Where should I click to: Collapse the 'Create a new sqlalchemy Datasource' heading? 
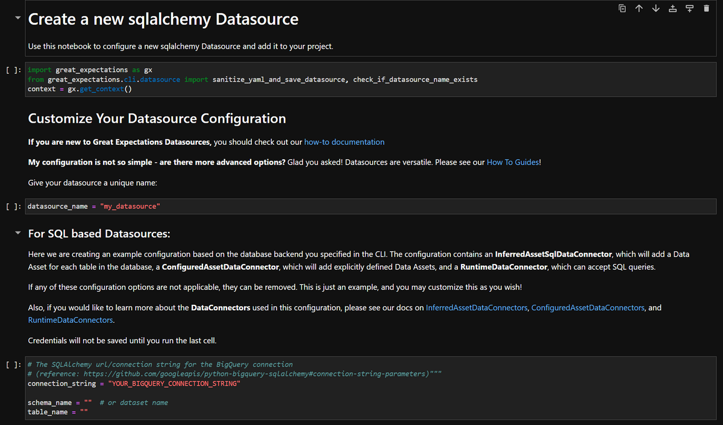pyautogui.click(x=18, y=19)
